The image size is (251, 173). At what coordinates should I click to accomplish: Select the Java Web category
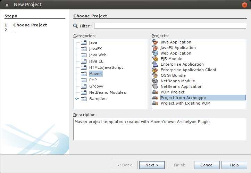(x=98, y=55)
